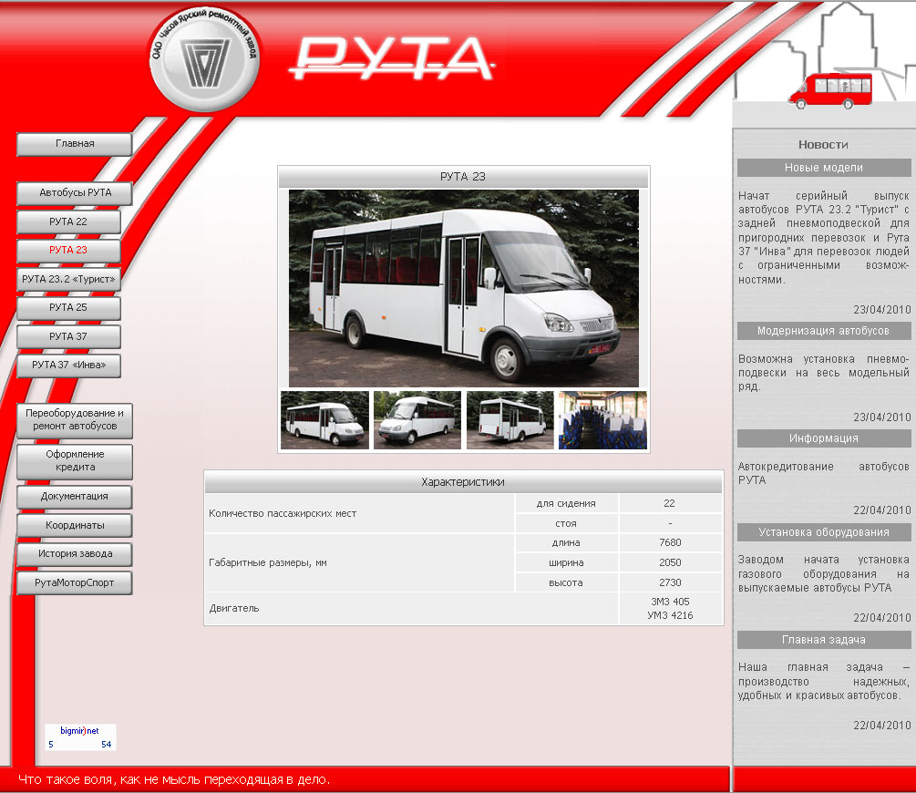
Task: Click the высота cell
Action: (566, 582)
